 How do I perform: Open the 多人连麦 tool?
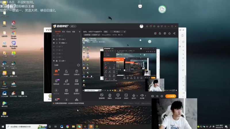pyautogui.click(x=66, y=82)
